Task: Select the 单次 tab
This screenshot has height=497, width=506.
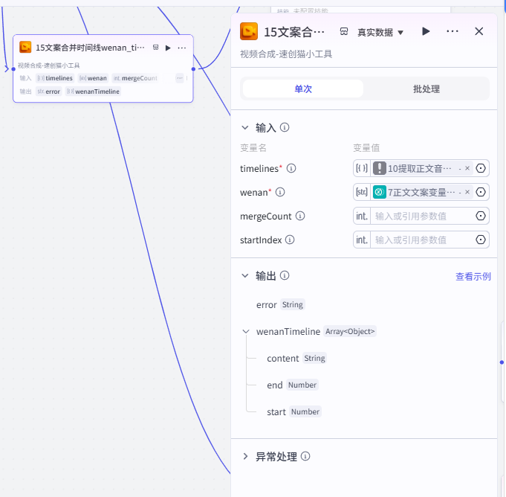Action: coord(303,89)
